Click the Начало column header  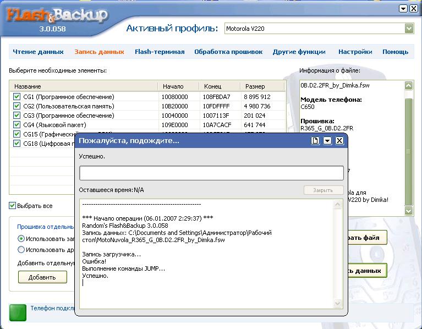179,86
